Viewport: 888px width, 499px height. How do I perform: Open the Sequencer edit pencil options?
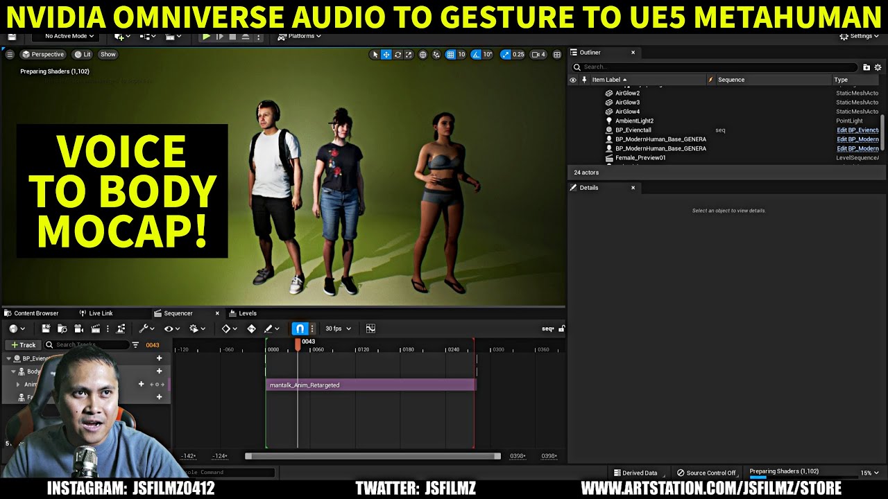[x=271, y=329]
